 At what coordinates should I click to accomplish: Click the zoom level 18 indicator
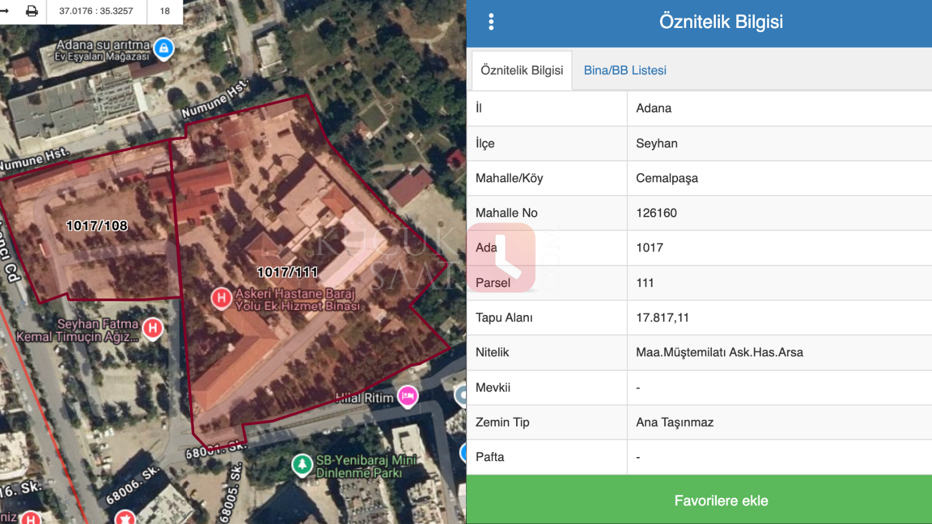(165, 11)
